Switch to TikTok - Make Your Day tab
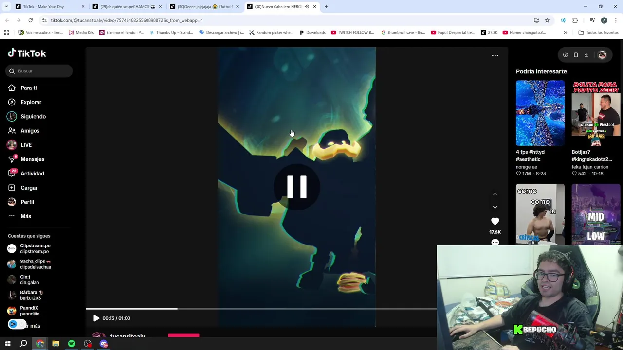Image resolution: width=623 pixels, height=350 pixels. click(49, 7)
